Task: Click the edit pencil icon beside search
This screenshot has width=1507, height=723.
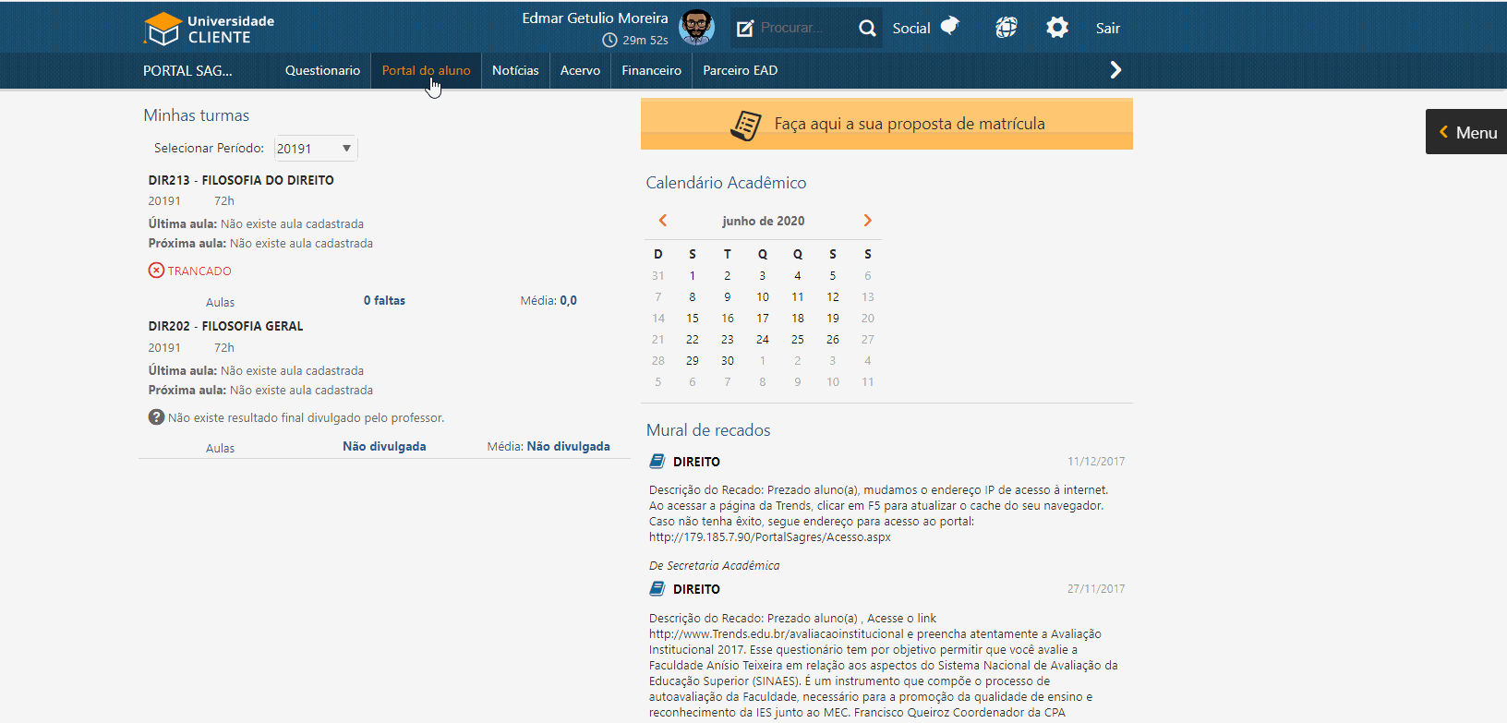Action: (x=745, y=29)
